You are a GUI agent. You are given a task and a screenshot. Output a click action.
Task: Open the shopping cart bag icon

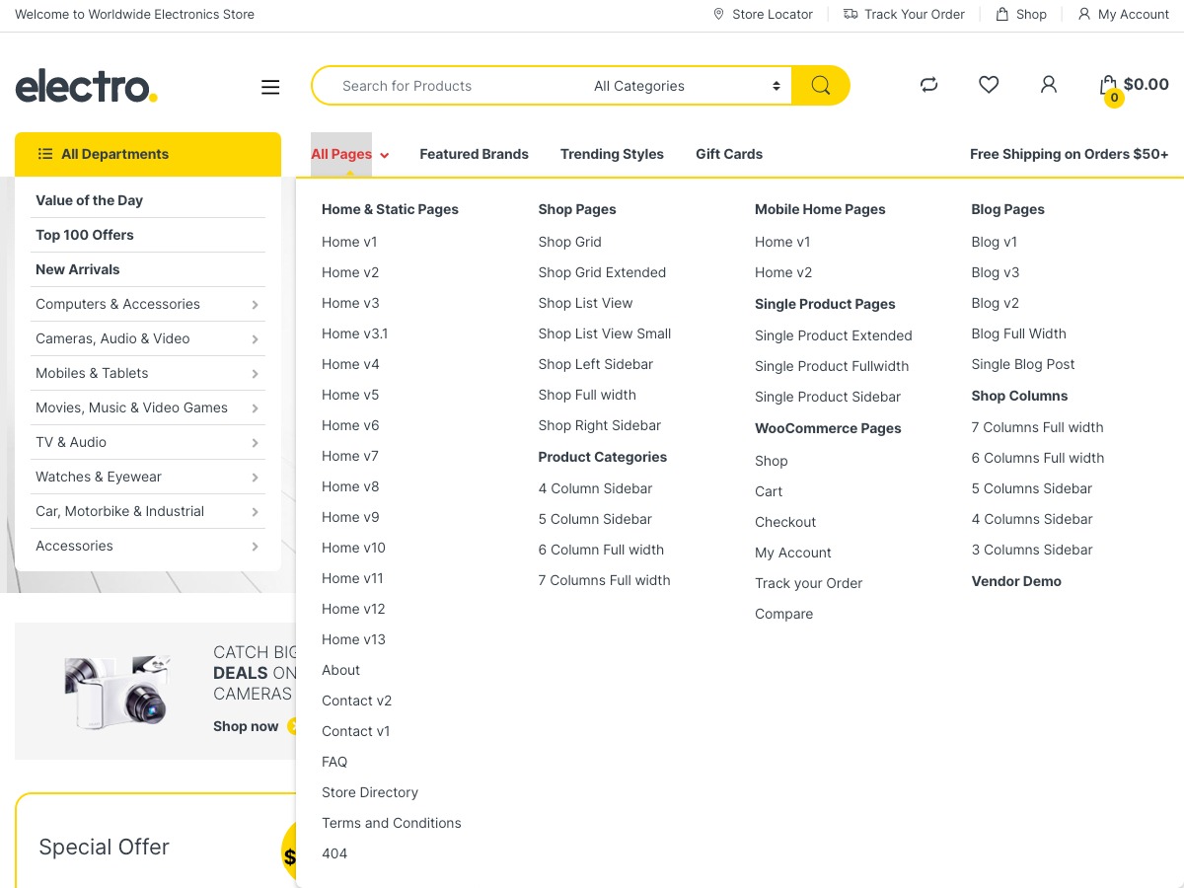coord(1109,86)
